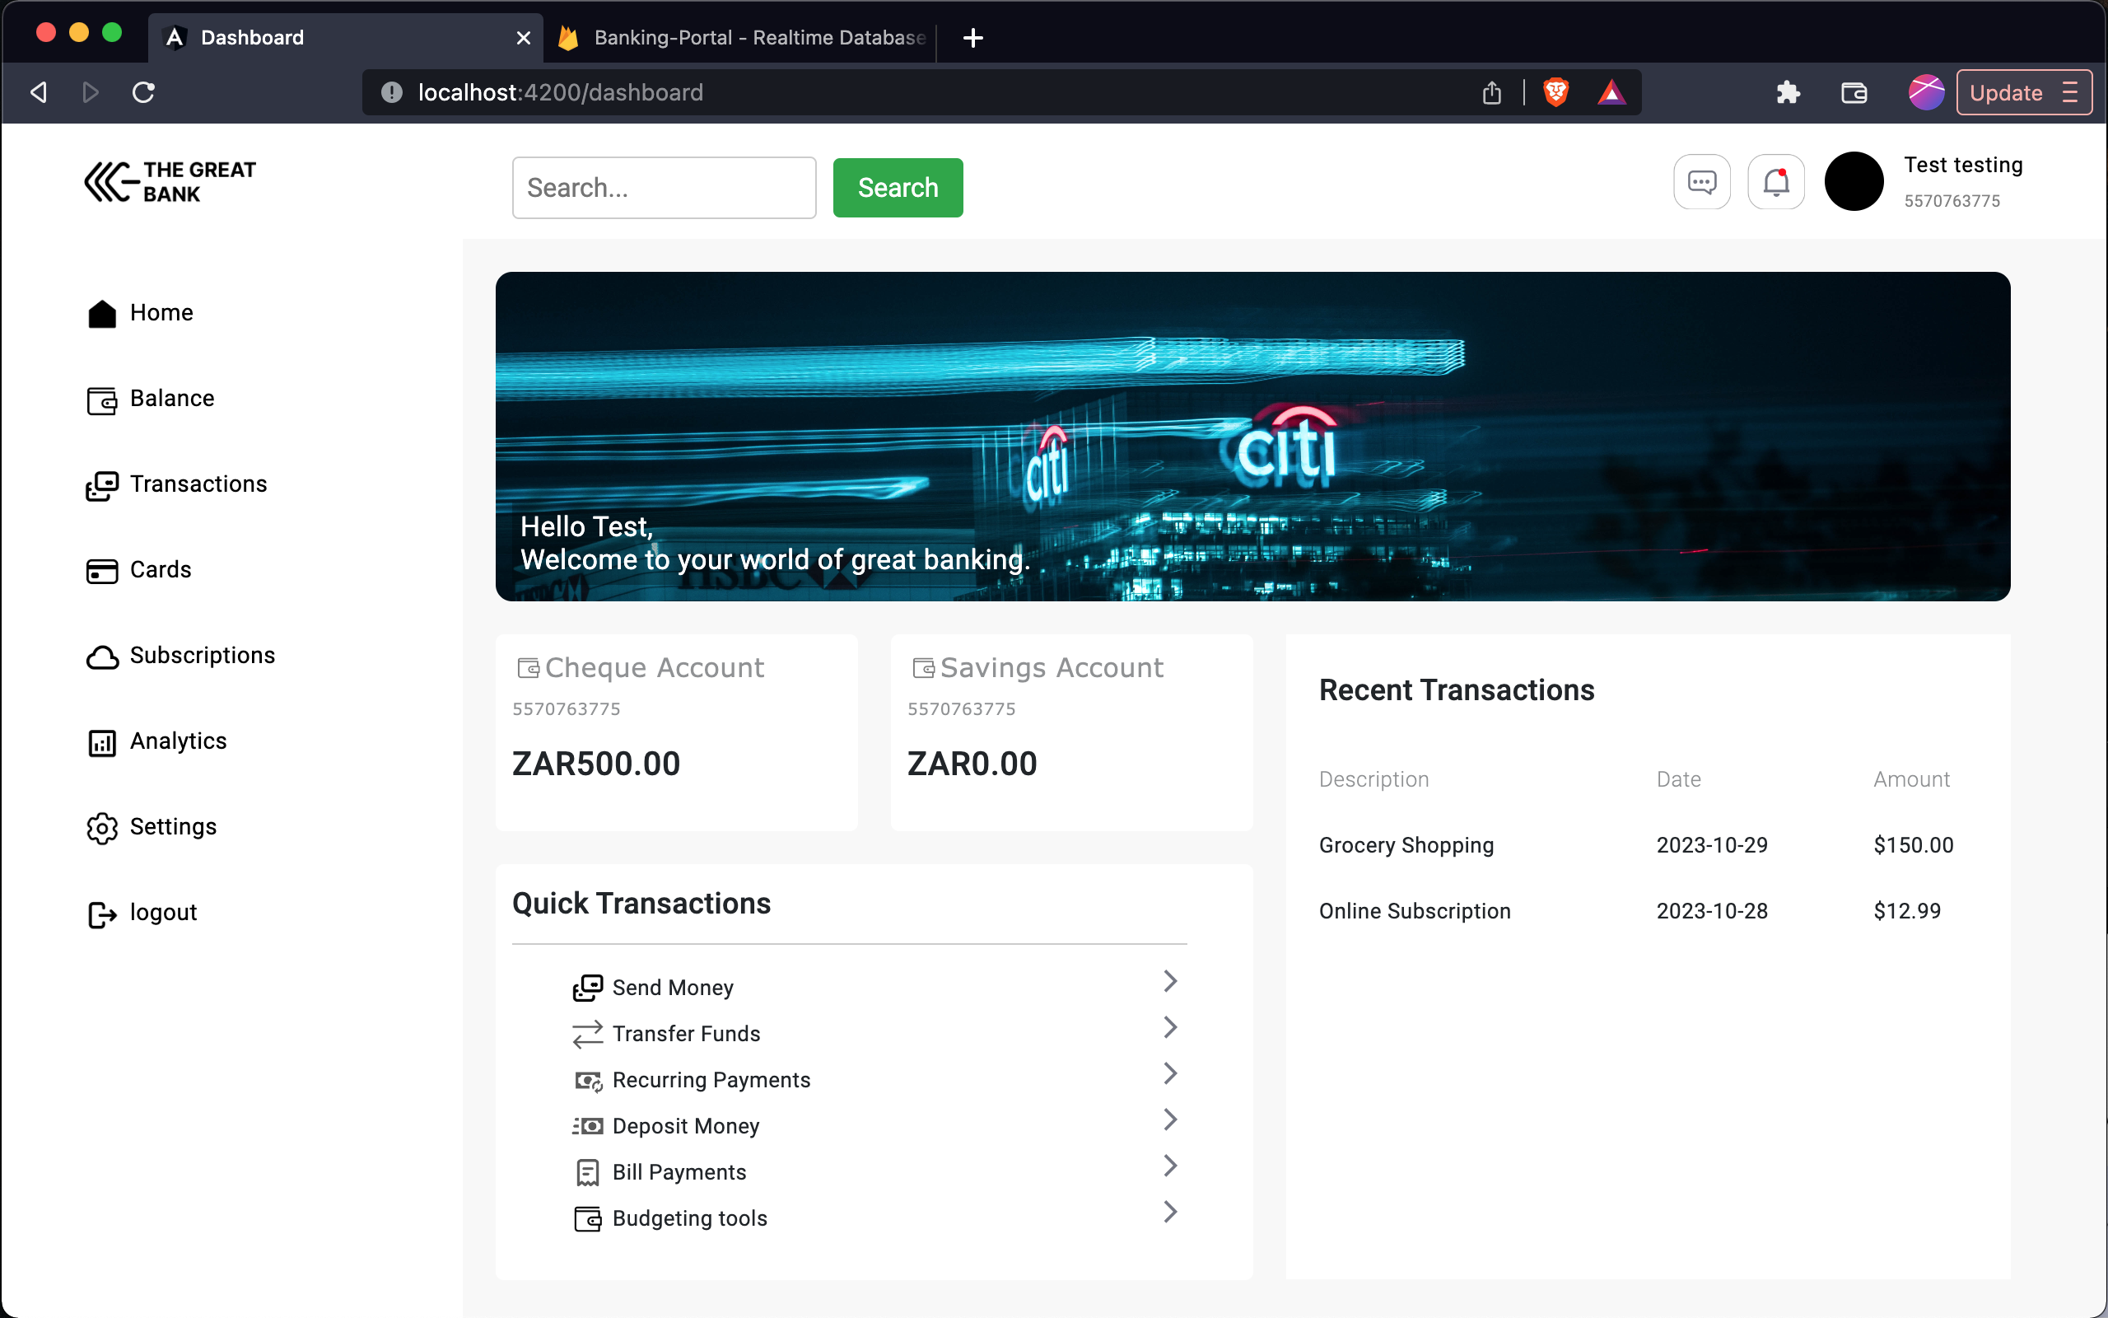This screenshot has width=2108, height=1318.
Task: Click the Update browser button
Action: (2008, 91)
